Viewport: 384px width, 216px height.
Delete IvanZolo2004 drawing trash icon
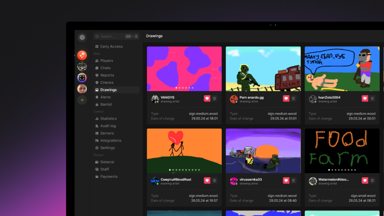372,98
